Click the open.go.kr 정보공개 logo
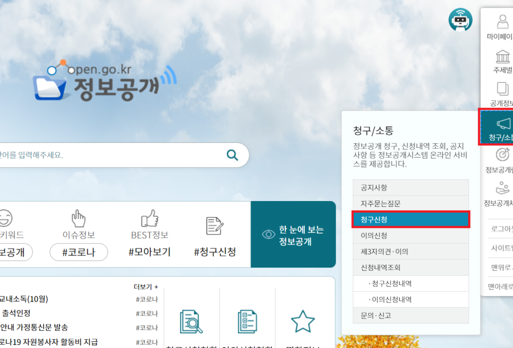513x348 pixels. 105,83
